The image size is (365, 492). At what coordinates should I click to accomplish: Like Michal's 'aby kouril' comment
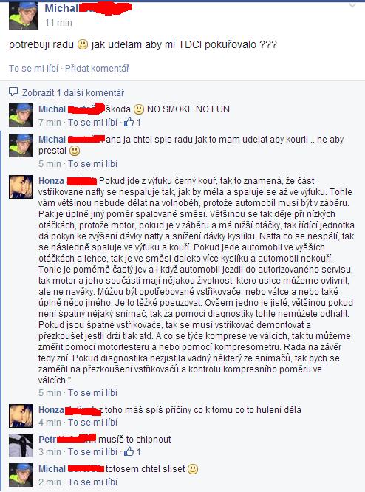(x=93, y=164)
